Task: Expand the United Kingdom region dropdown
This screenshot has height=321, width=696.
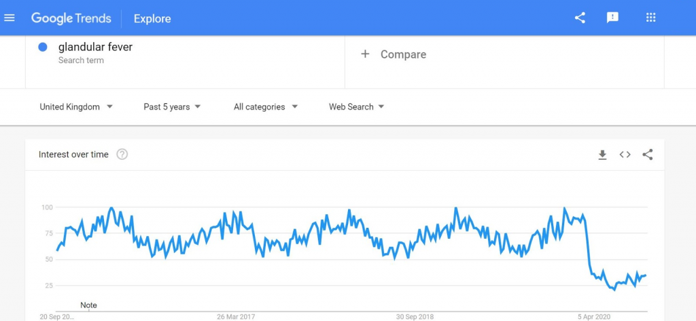Action: [x=76, y=107]
